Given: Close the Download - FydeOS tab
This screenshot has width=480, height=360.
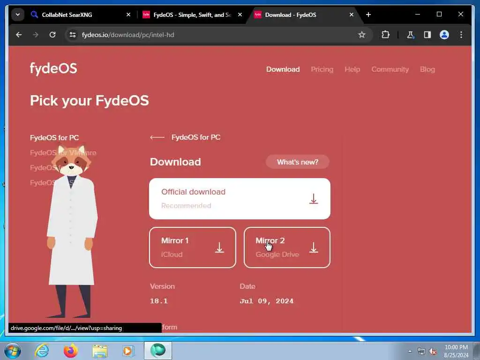Looking at the screenshot, I should [352, 15].
